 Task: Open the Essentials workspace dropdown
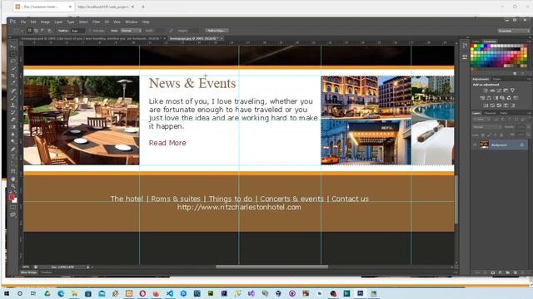pos(514,31)
